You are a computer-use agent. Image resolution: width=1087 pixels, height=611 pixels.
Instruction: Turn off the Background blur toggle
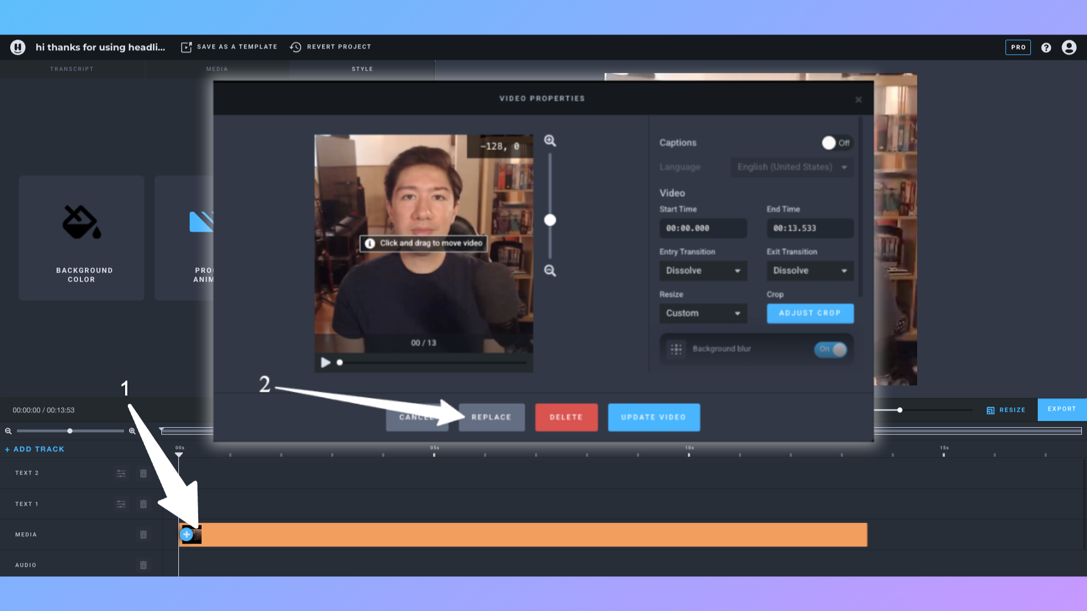pyautogui.click(x=831, y=349)
